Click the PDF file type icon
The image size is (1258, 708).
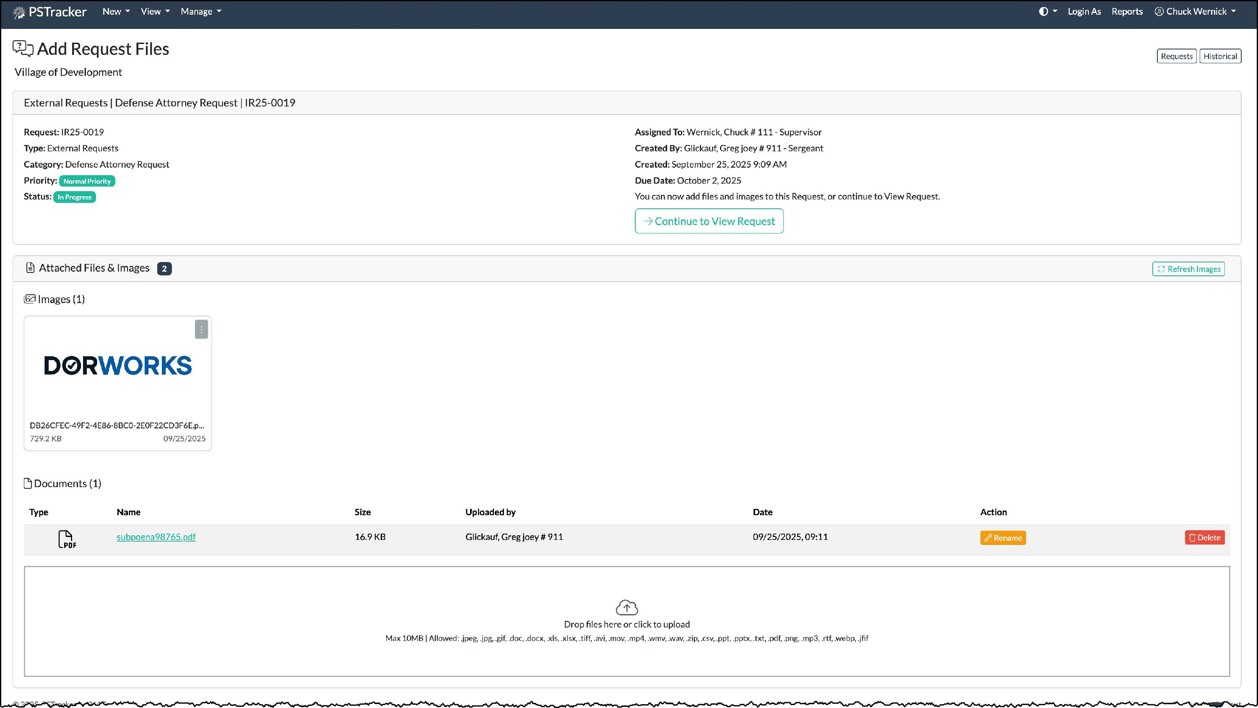coord(67,539)
